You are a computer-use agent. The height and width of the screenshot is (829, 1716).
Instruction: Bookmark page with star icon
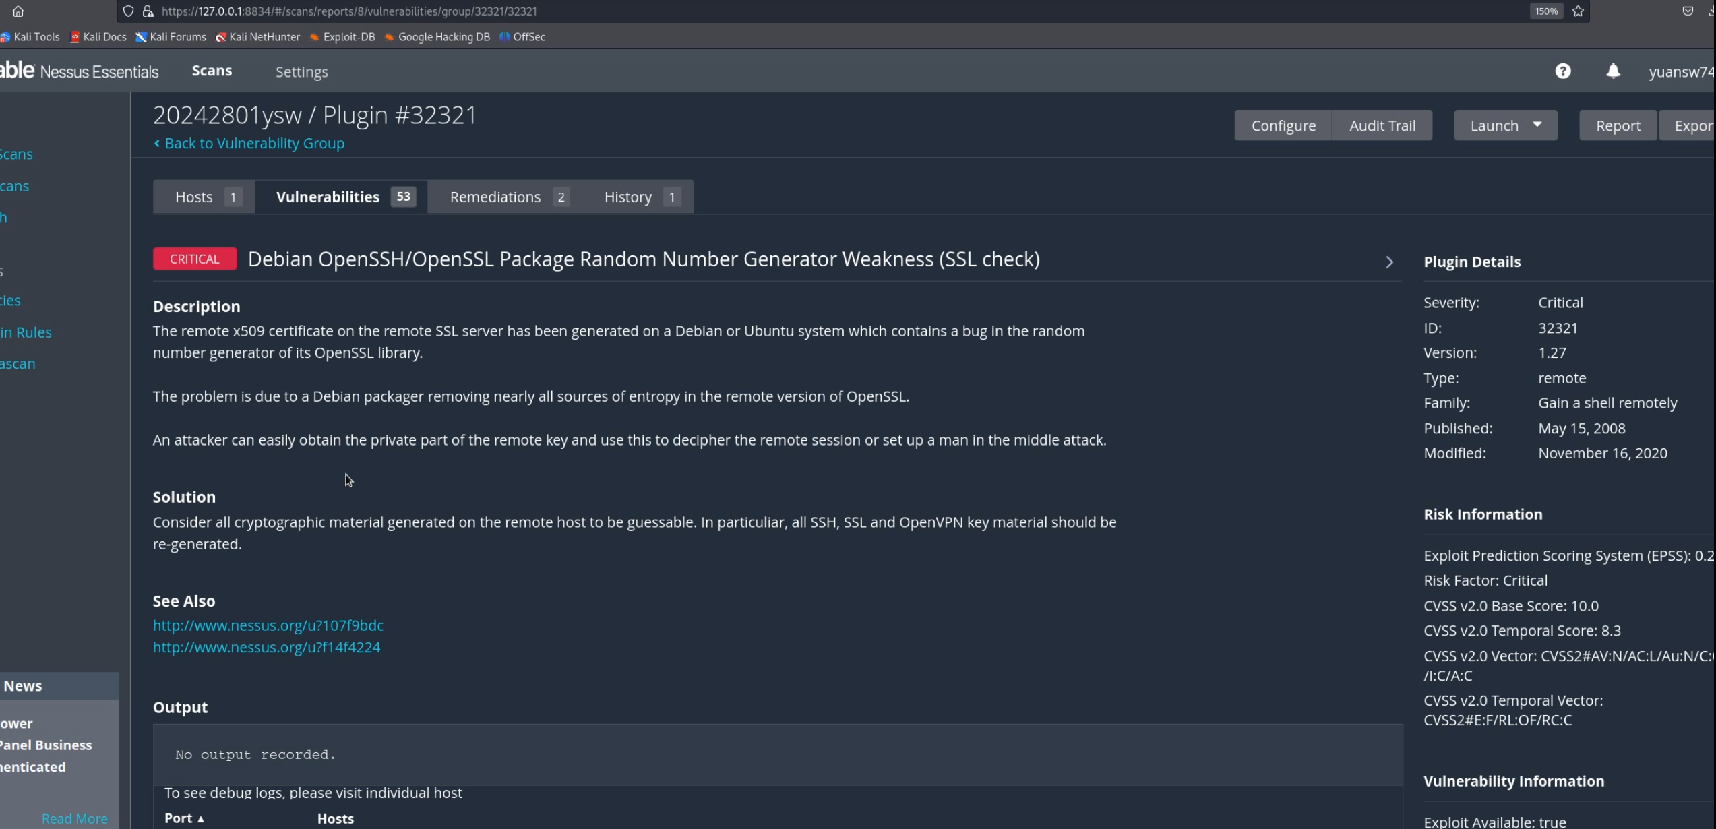pyautogui.click(x=1578, y=11)
